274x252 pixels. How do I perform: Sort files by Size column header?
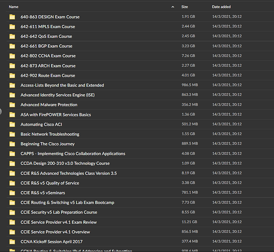(x=184, y=7)
